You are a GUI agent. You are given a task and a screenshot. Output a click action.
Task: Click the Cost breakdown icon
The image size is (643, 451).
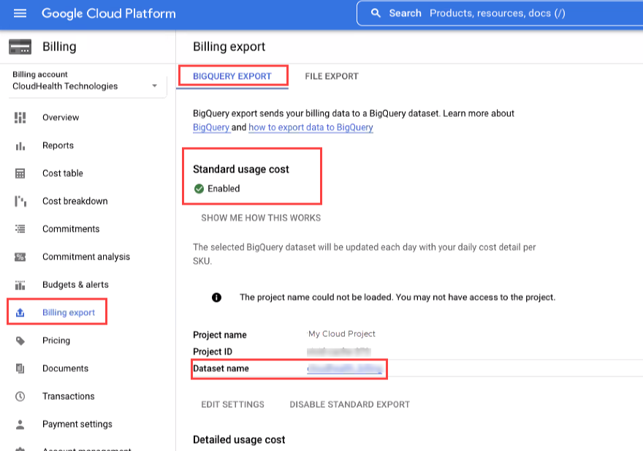pos(20,201)
